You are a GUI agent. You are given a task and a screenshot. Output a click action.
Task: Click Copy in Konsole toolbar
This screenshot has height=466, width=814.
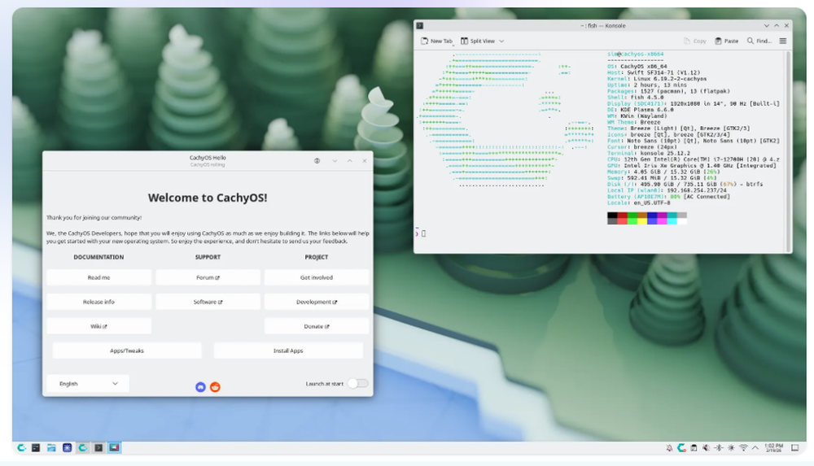pyautogui.click(x=695, y=41)
